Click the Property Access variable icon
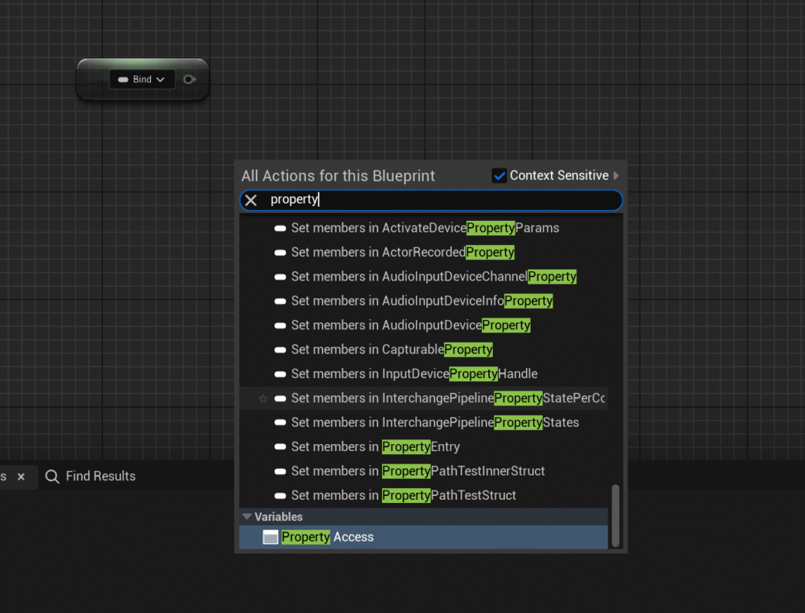The height and width of the screenshot is (613, 805). [x=270, y=538]
